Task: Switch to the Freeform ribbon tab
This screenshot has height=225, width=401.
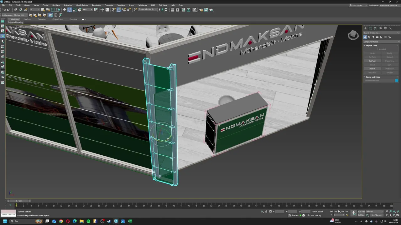Action: point(27,19)
